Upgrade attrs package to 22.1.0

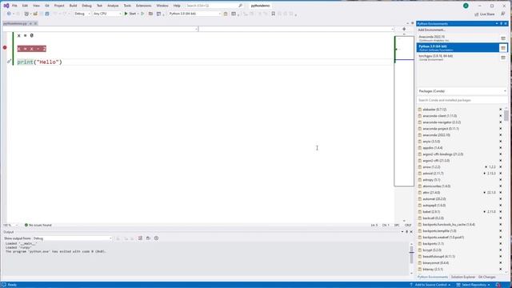coord(484,193)
